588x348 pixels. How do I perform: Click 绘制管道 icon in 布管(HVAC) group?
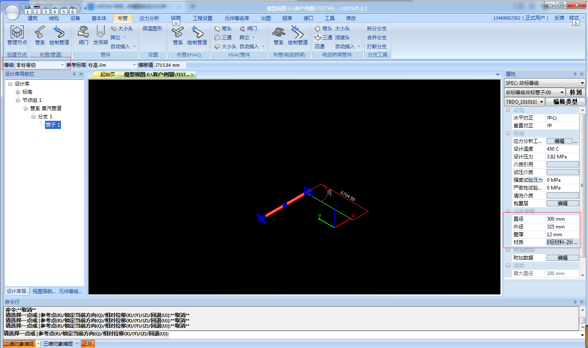197,32
